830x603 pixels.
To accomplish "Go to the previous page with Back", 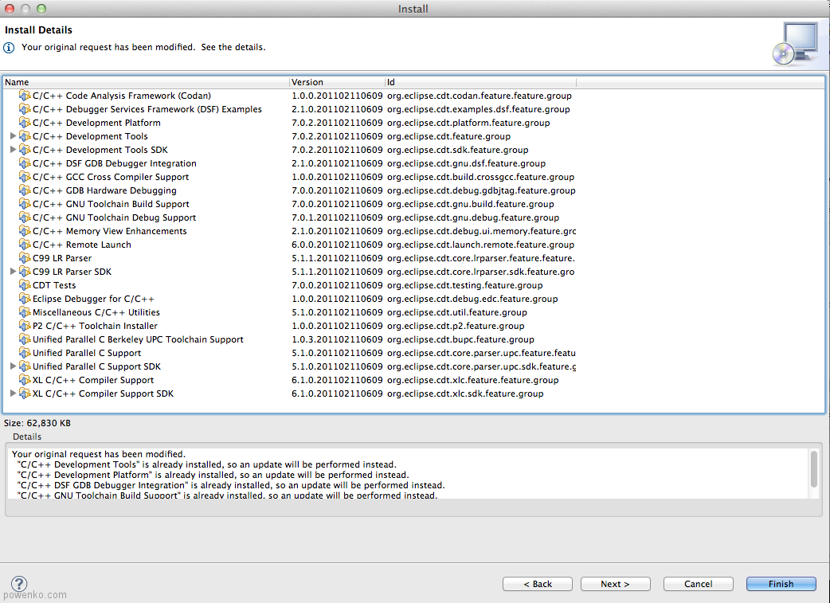I will coord(538,584).
